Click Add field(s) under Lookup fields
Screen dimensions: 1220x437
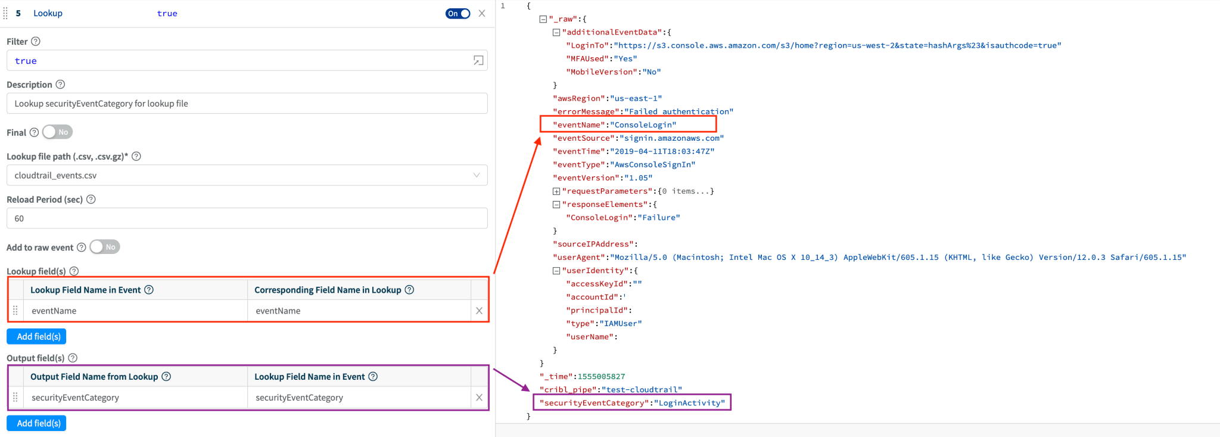(37, 337)
